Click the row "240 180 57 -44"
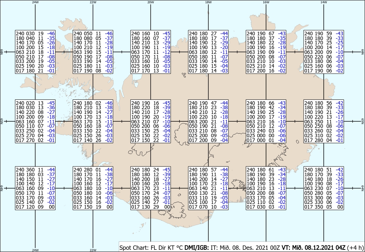Image resolution: width=365 pixels, height=252 pixels. click(x=208, y=170)
